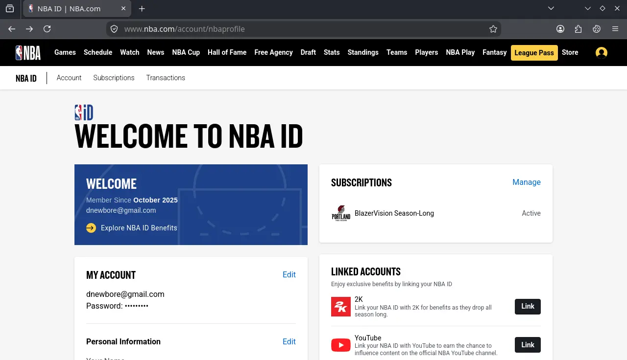Open Games in NBA navigation

tap(65, 52)
